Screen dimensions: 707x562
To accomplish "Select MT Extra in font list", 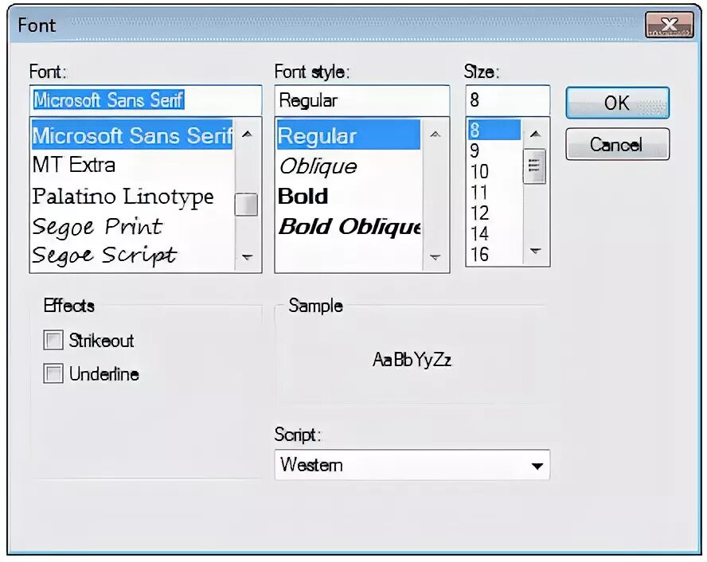I will (132, 165).
